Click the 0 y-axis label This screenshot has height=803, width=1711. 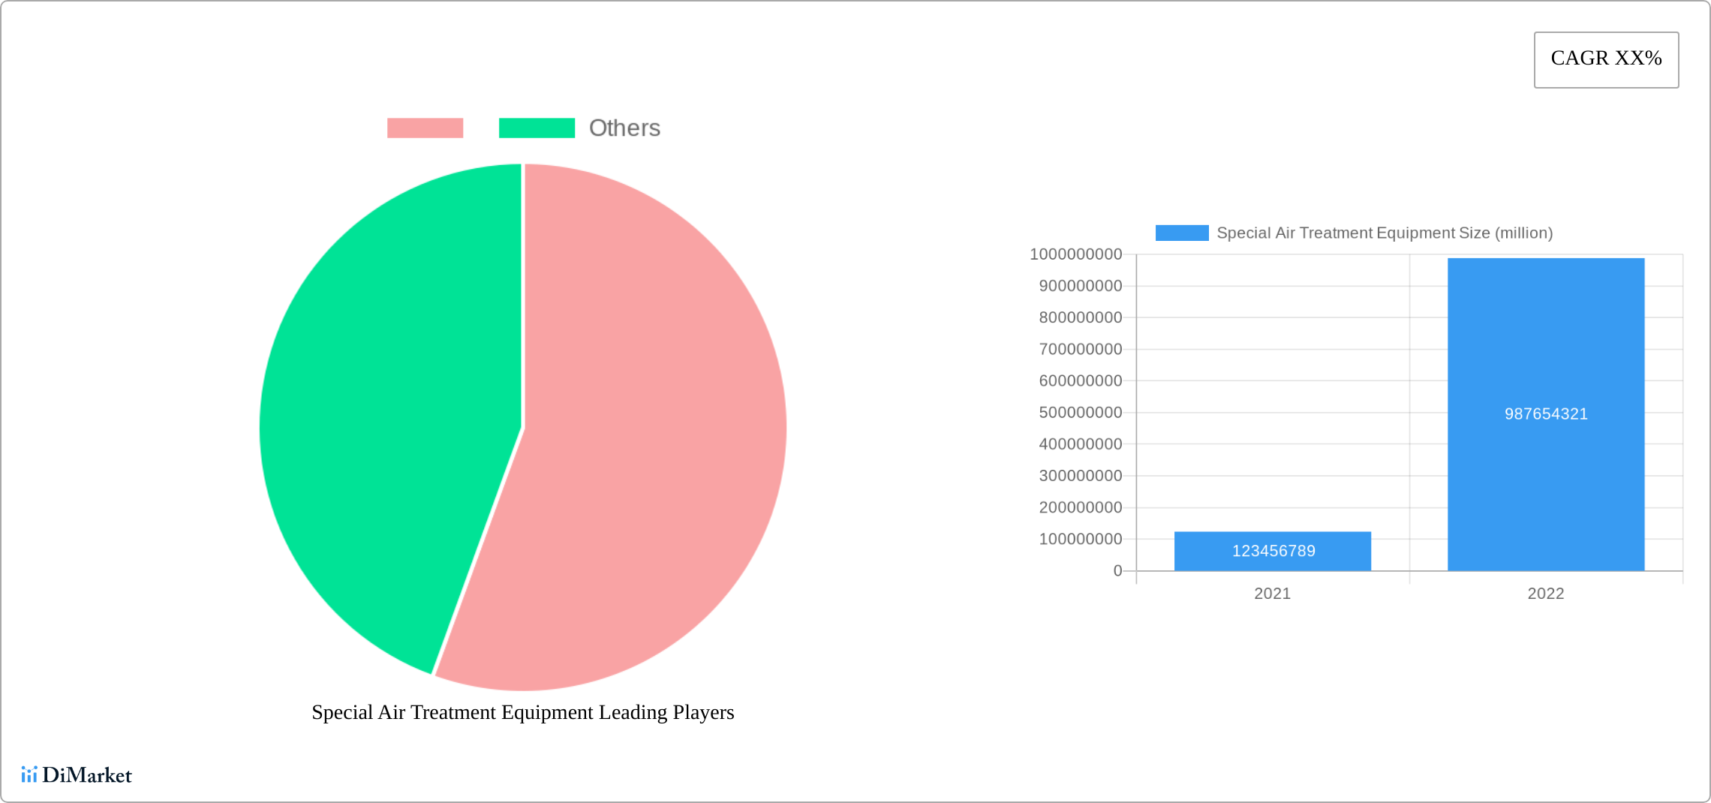(1117, 571)
